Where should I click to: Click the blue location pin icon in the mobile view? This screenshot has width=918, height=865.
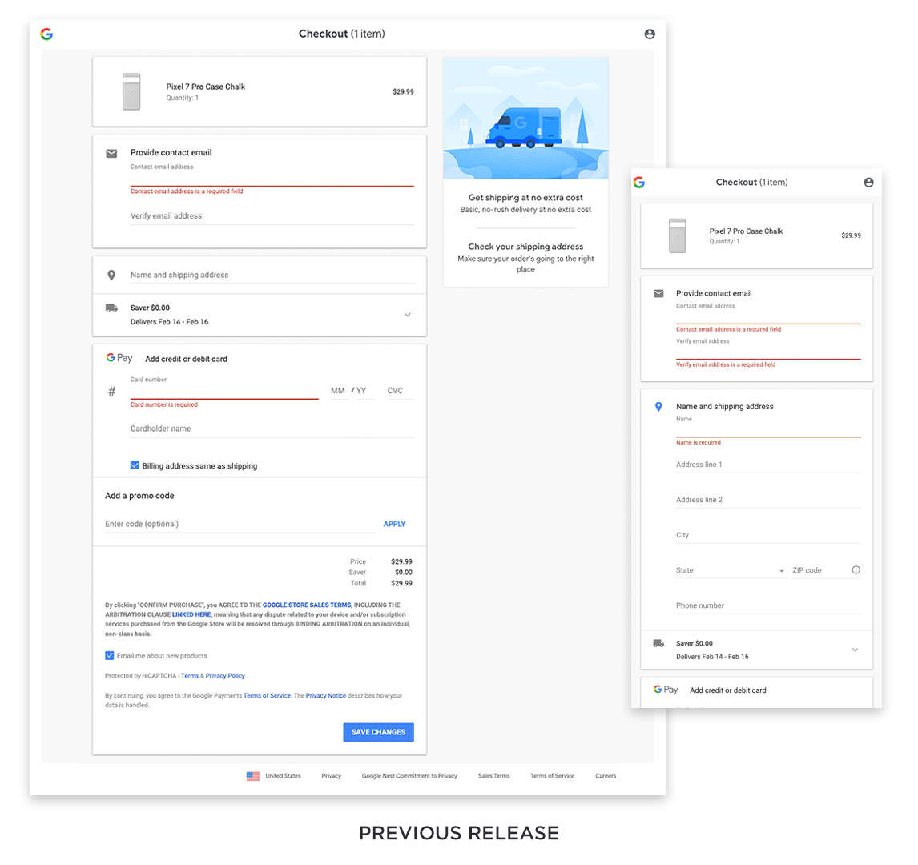click(x=658, y=406)
